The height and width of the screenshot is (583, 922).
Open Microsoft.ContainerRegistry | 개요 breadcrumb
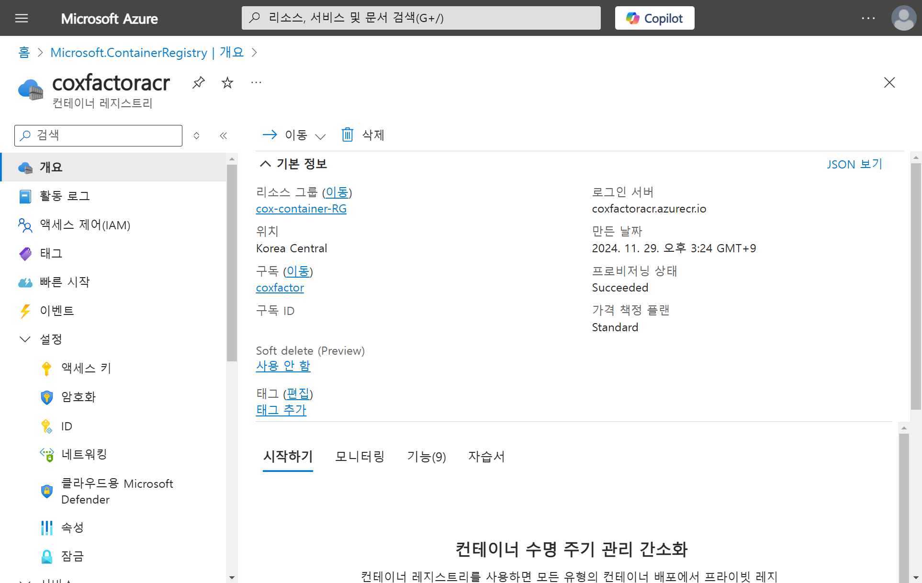(x=147, y=52)
